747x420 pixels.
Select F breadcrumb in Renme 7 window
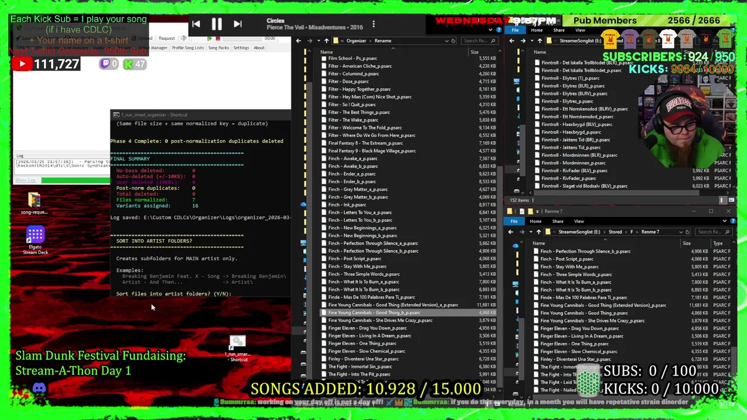click(x=631, y=232)
